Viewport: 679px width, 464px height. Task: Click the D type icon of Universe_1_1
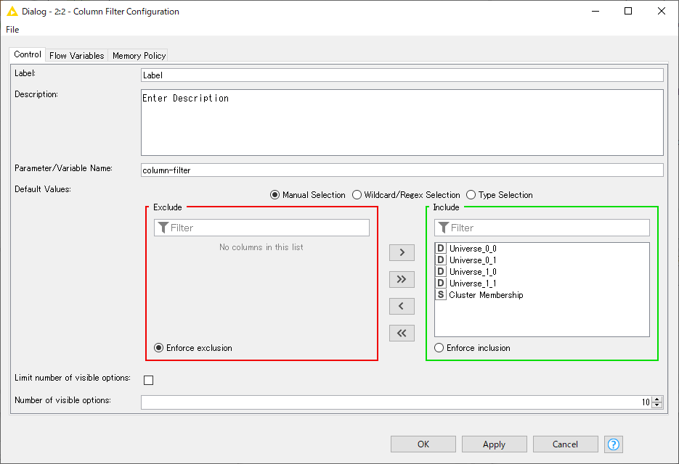[440, 283]
